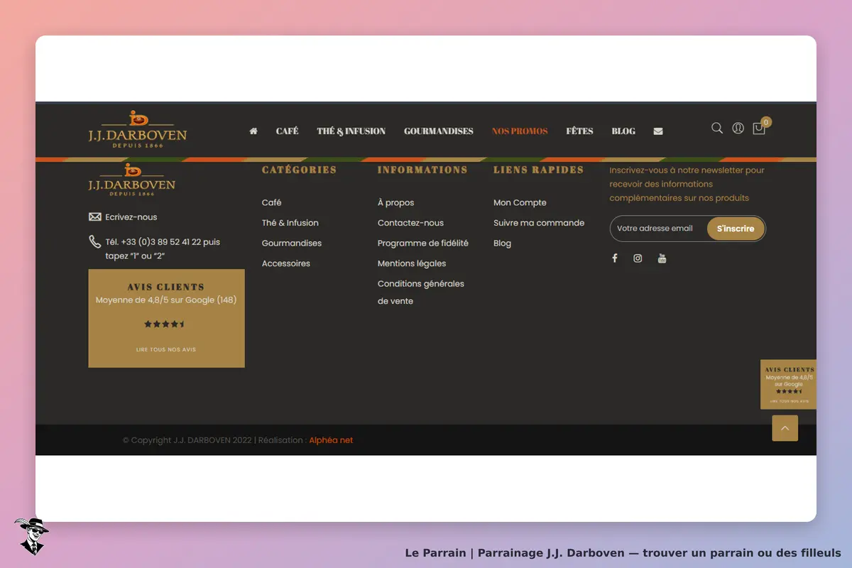Open the Mon Compte link
The image size is (852, 568).
pyautogui.click(x=520, y=203)
